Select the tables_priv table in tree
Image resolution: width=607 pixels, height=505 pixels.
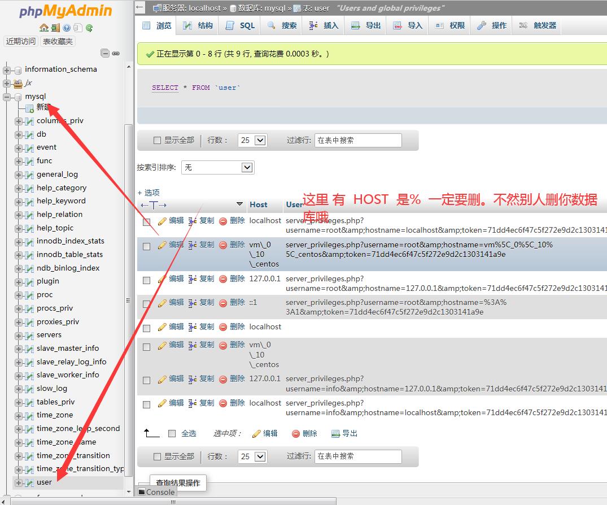[x=55, y=402]
